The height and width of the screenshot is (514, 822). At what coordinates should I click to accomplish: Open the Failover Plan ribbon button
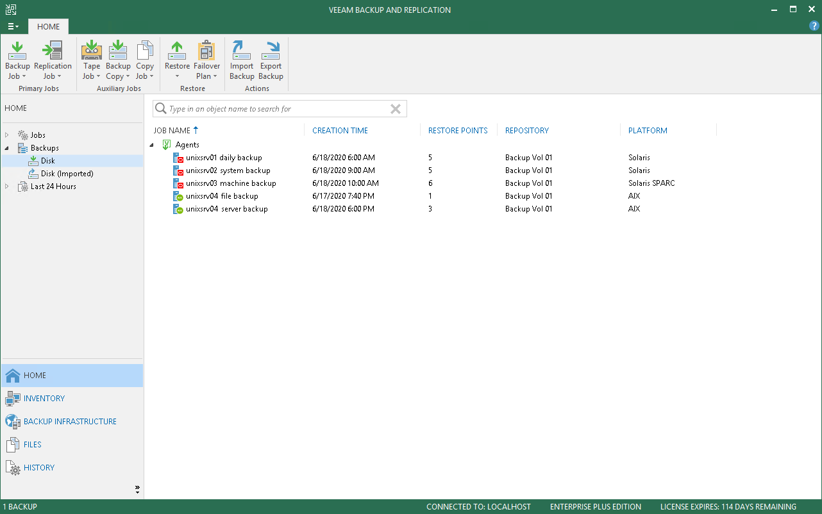click(206, 60)
